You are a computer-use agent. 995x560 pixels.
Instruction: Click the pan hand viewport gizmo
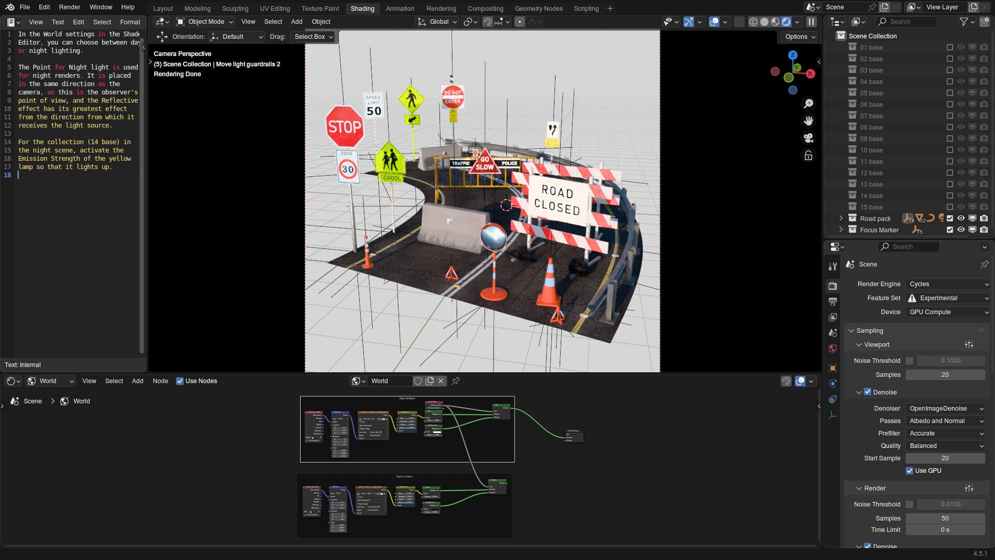(x=808, y=121)
